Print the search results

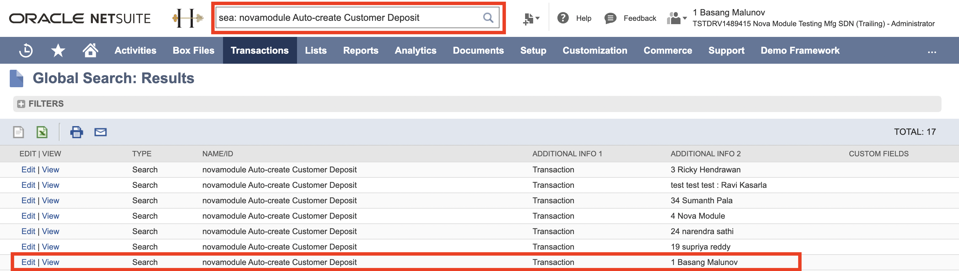[x=77, y=132]
